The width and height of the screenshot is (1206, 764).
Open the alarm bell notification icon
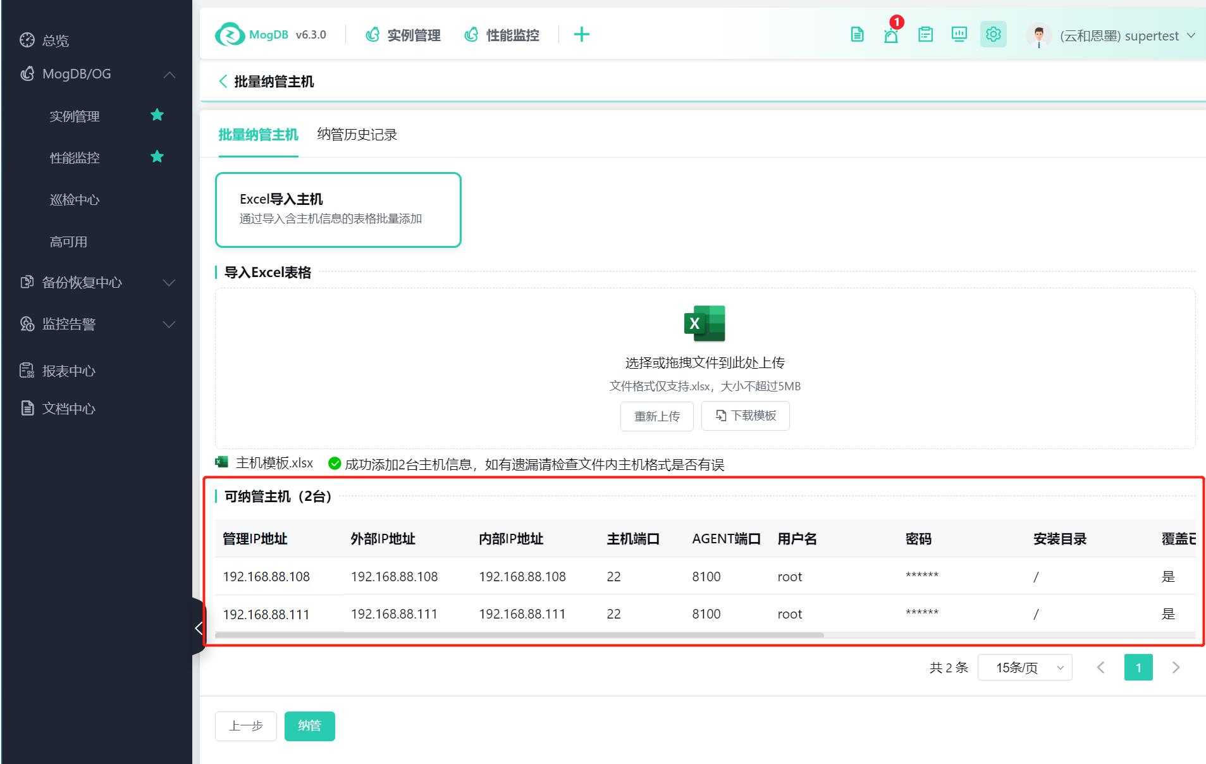[x=891, y=35]
